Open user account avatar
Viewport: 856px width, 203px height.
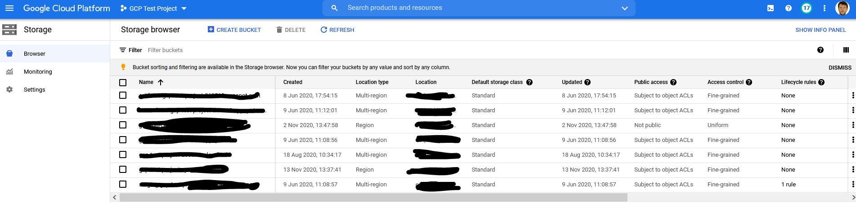(x=843, y=8)
